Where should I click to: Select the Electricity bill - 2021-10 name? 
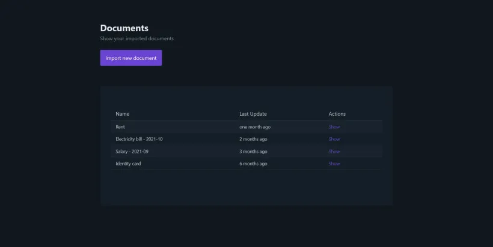coord(139,139)
